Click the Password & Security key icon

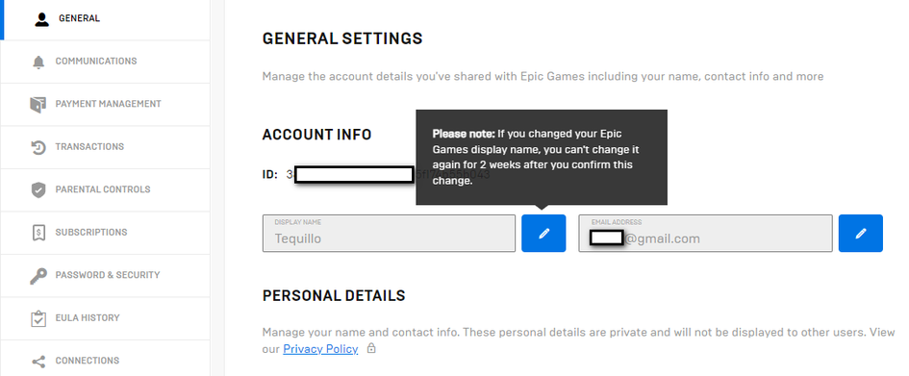(38, 276)
